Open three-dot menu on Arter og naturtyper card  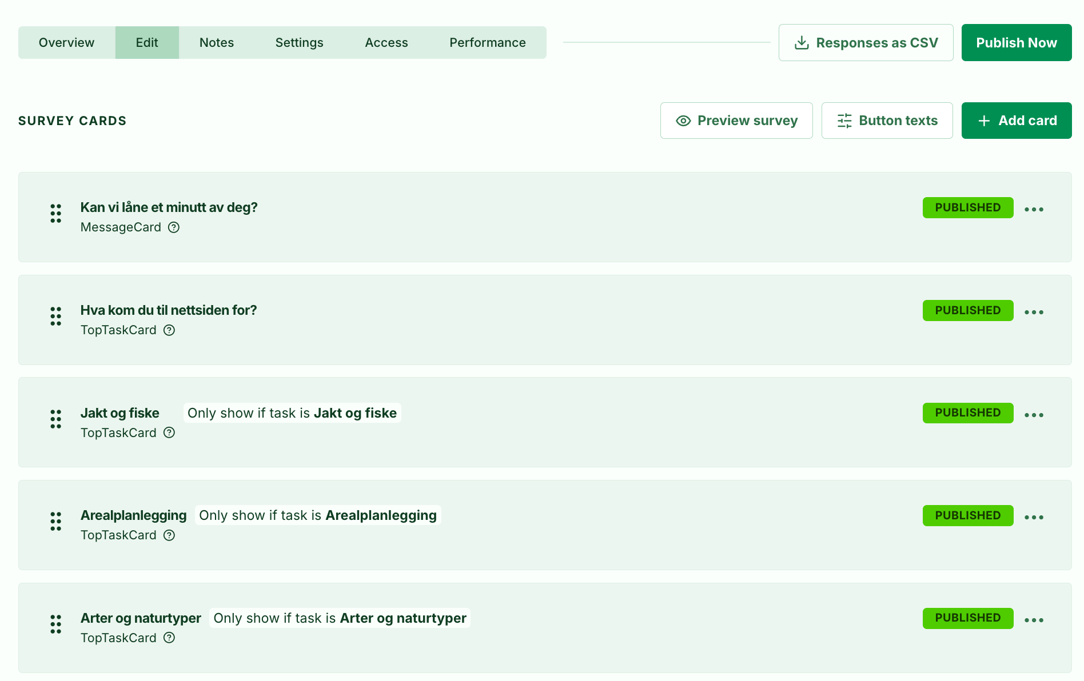tap(1034, 620)
